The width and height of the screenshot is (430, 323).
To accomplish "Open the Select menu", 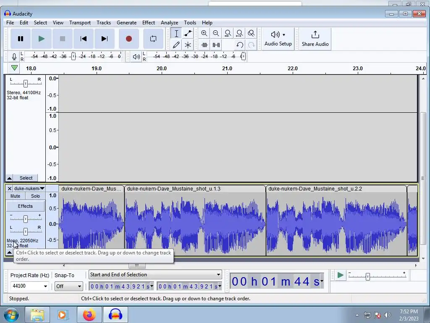I will click(40, 23).
